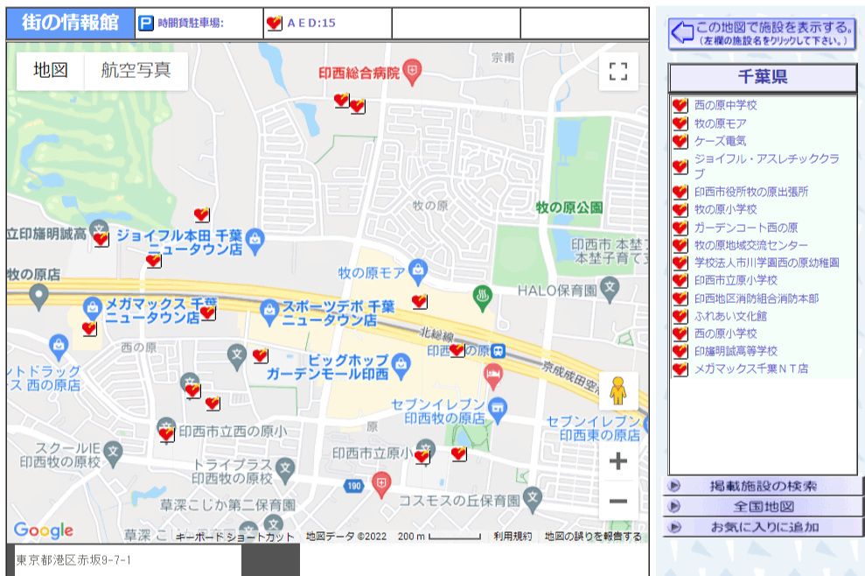The width and height of the screenshot is (865, 576).
Task: Select 学校法人市川学園西の原幼稚園 entry
Action: pyautogui.click(x=767, y=263)
